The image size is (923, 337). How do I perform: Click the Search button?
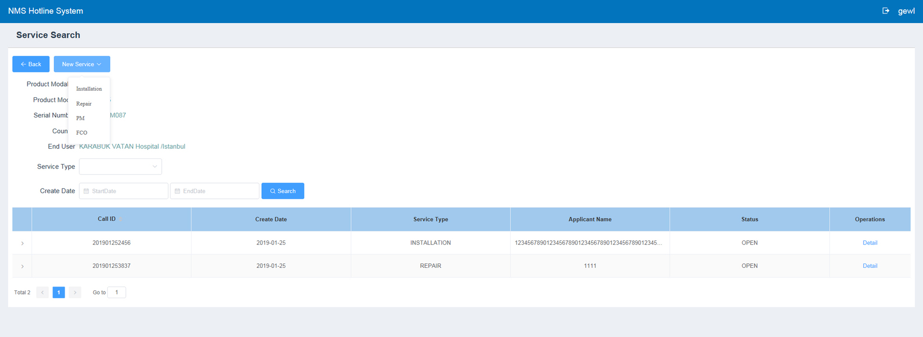pyautogui.click(x=283, y=191)
